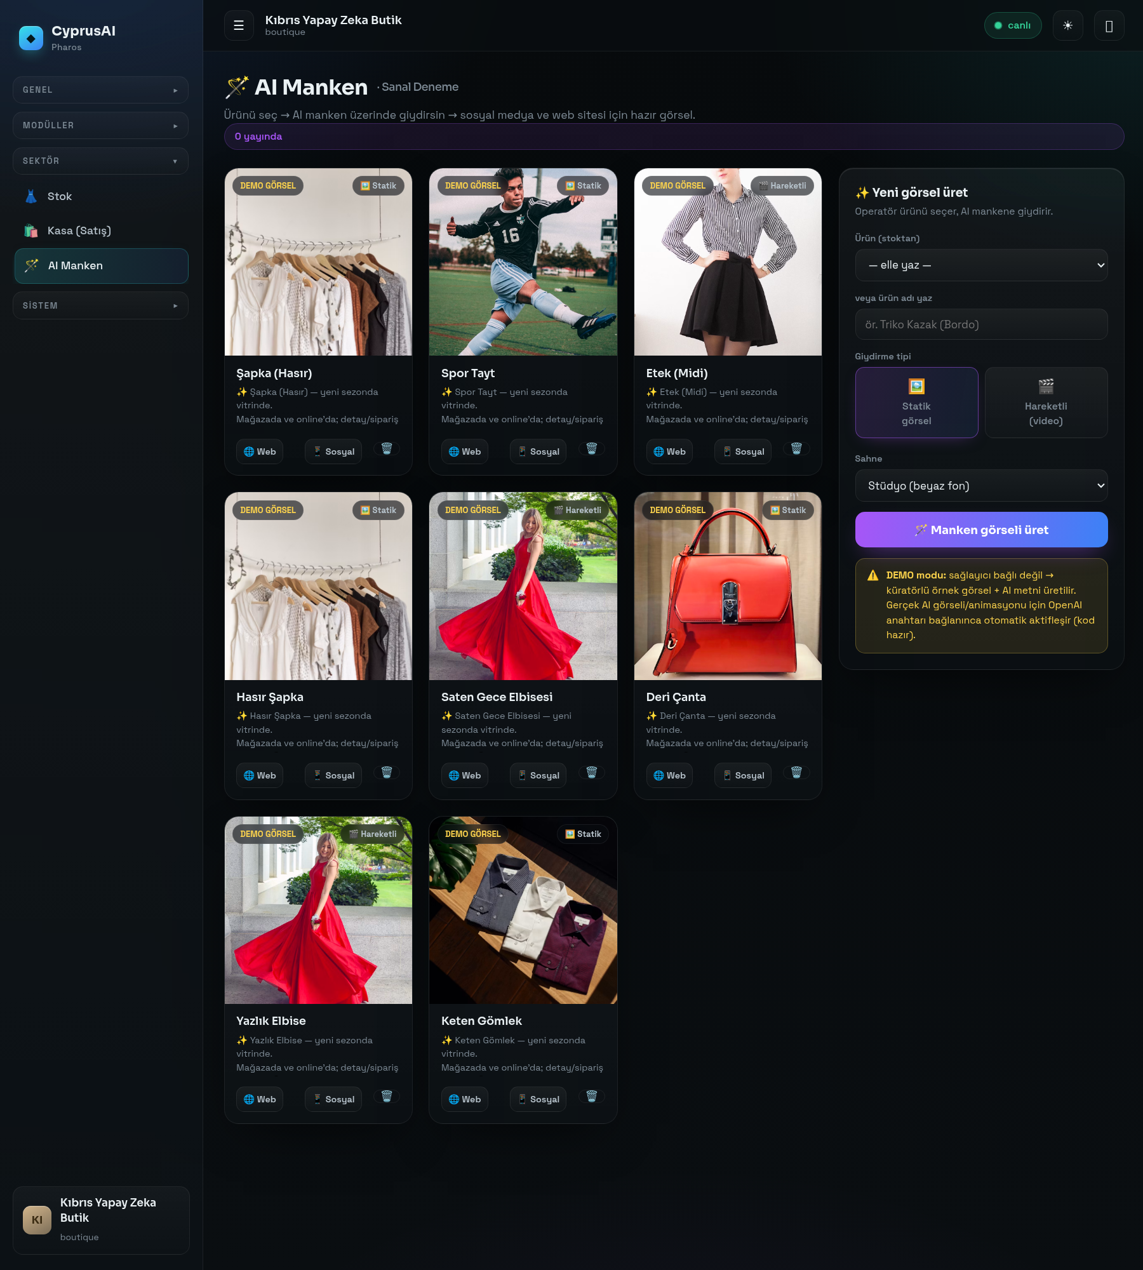
Task: Click the magic wand icon beside AI Manken title
Action: tap(237, 87)
